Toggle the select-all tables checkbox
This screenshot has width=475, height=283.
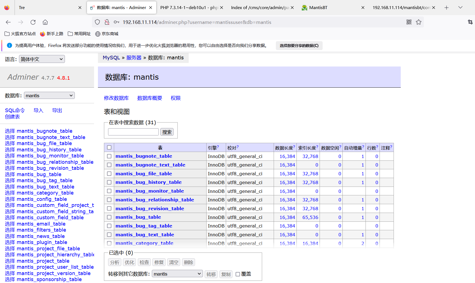(109, 148)
